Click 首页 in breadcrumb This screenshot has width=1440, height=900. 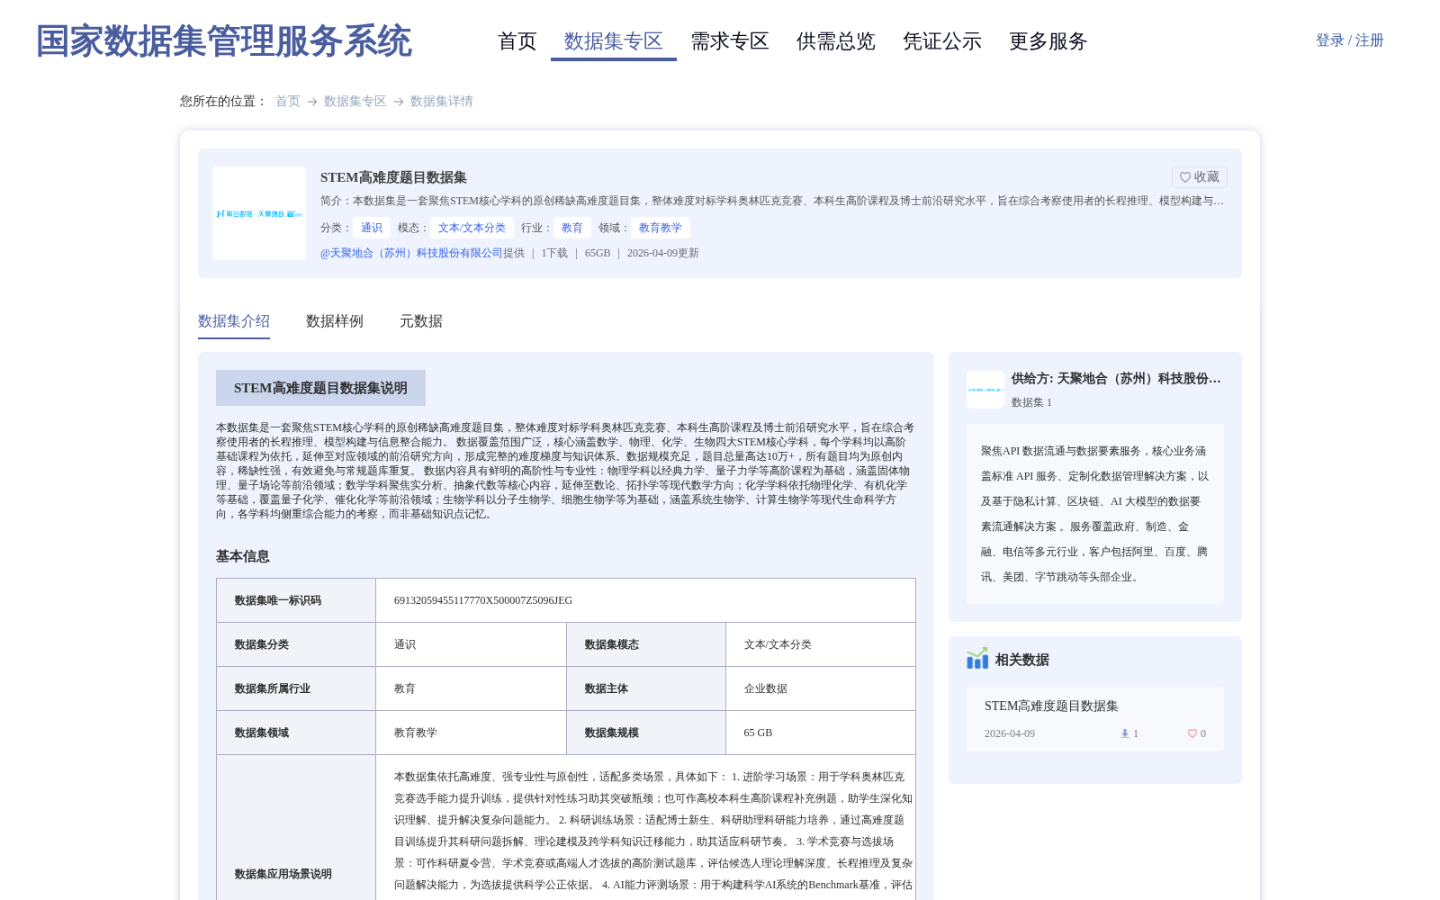(x=288, y=102)
